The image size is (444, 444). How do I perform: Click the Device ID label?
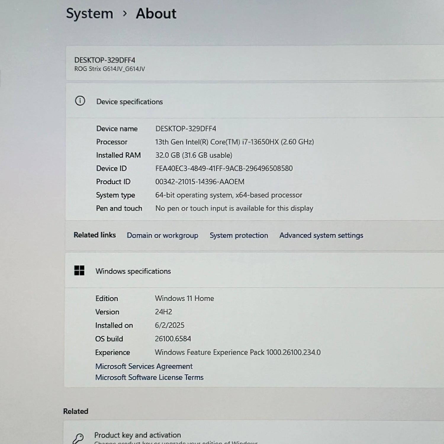(x=111, y=168)
